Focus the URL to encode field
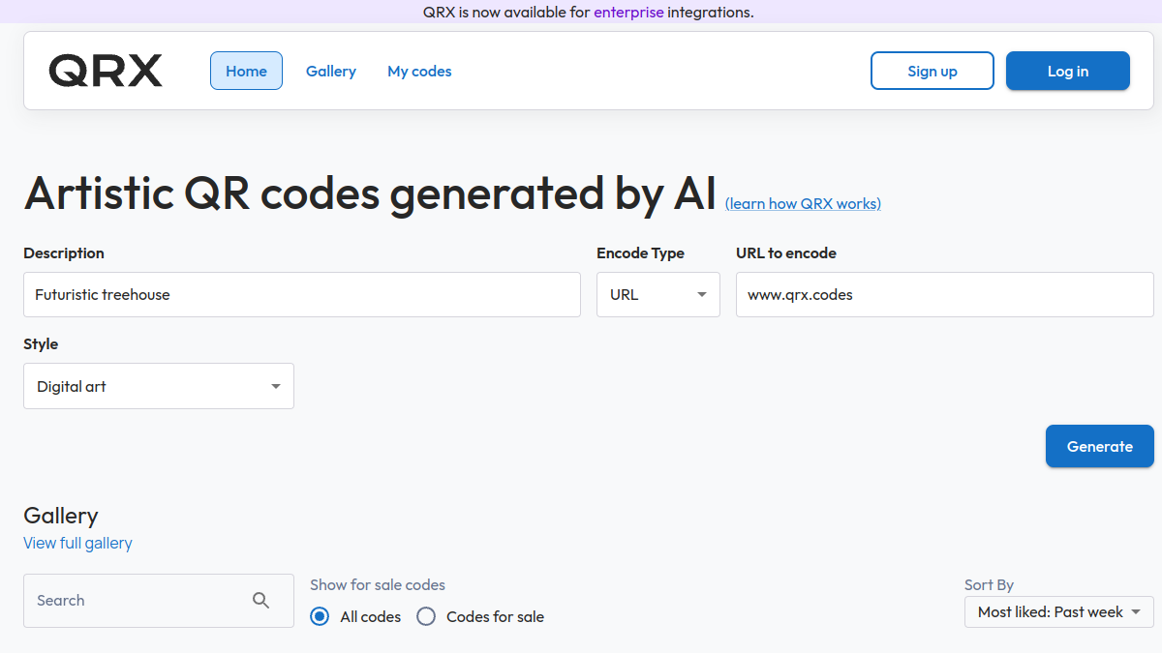The height and width of the screenshot is (653, 1162). click(945, 294)
